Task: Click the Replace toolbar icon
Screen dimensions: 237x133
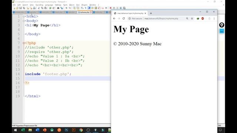Action: pos(61,8)
